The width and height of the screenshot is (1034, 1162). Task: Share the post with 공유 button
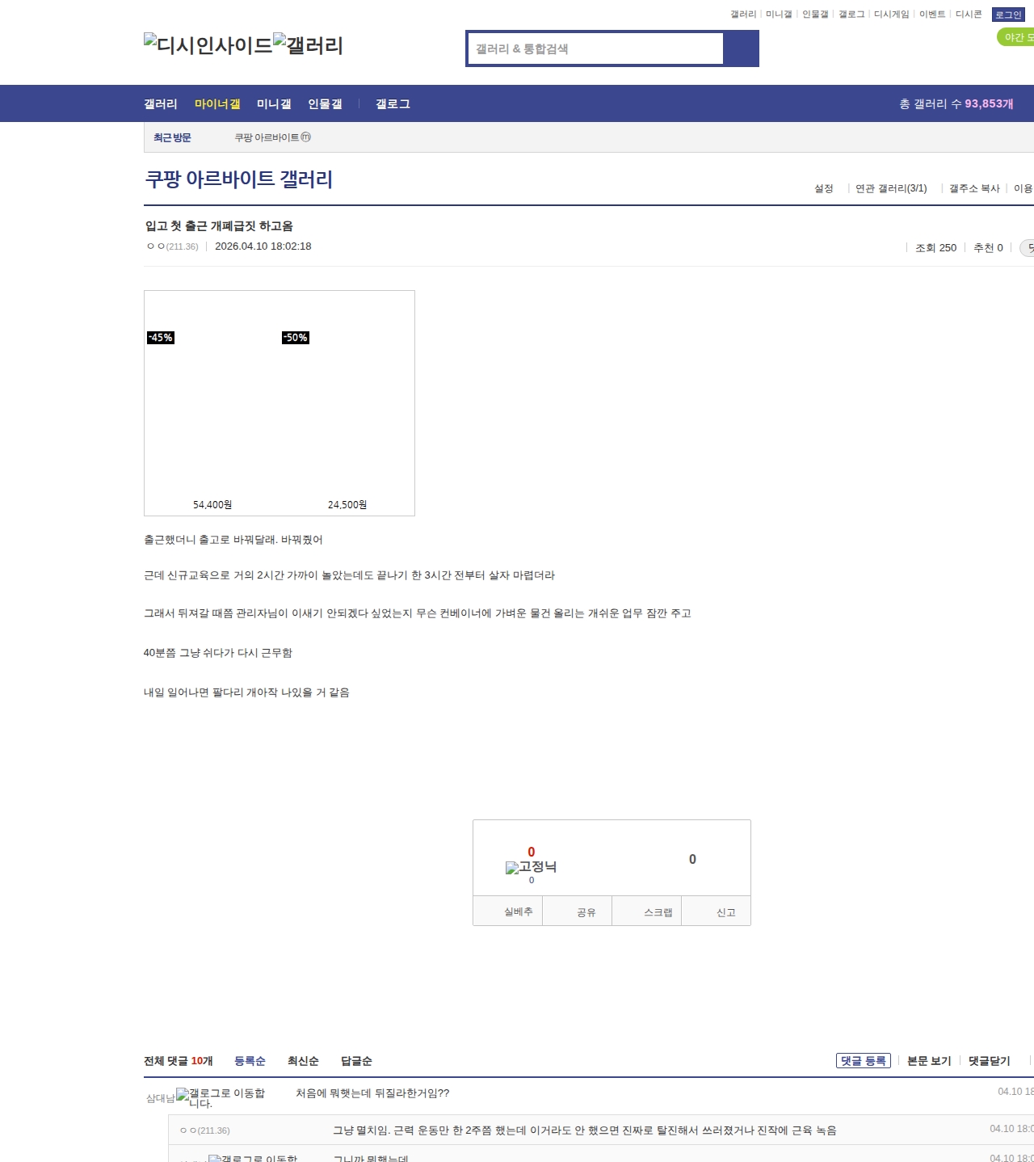tap(586, 912)
